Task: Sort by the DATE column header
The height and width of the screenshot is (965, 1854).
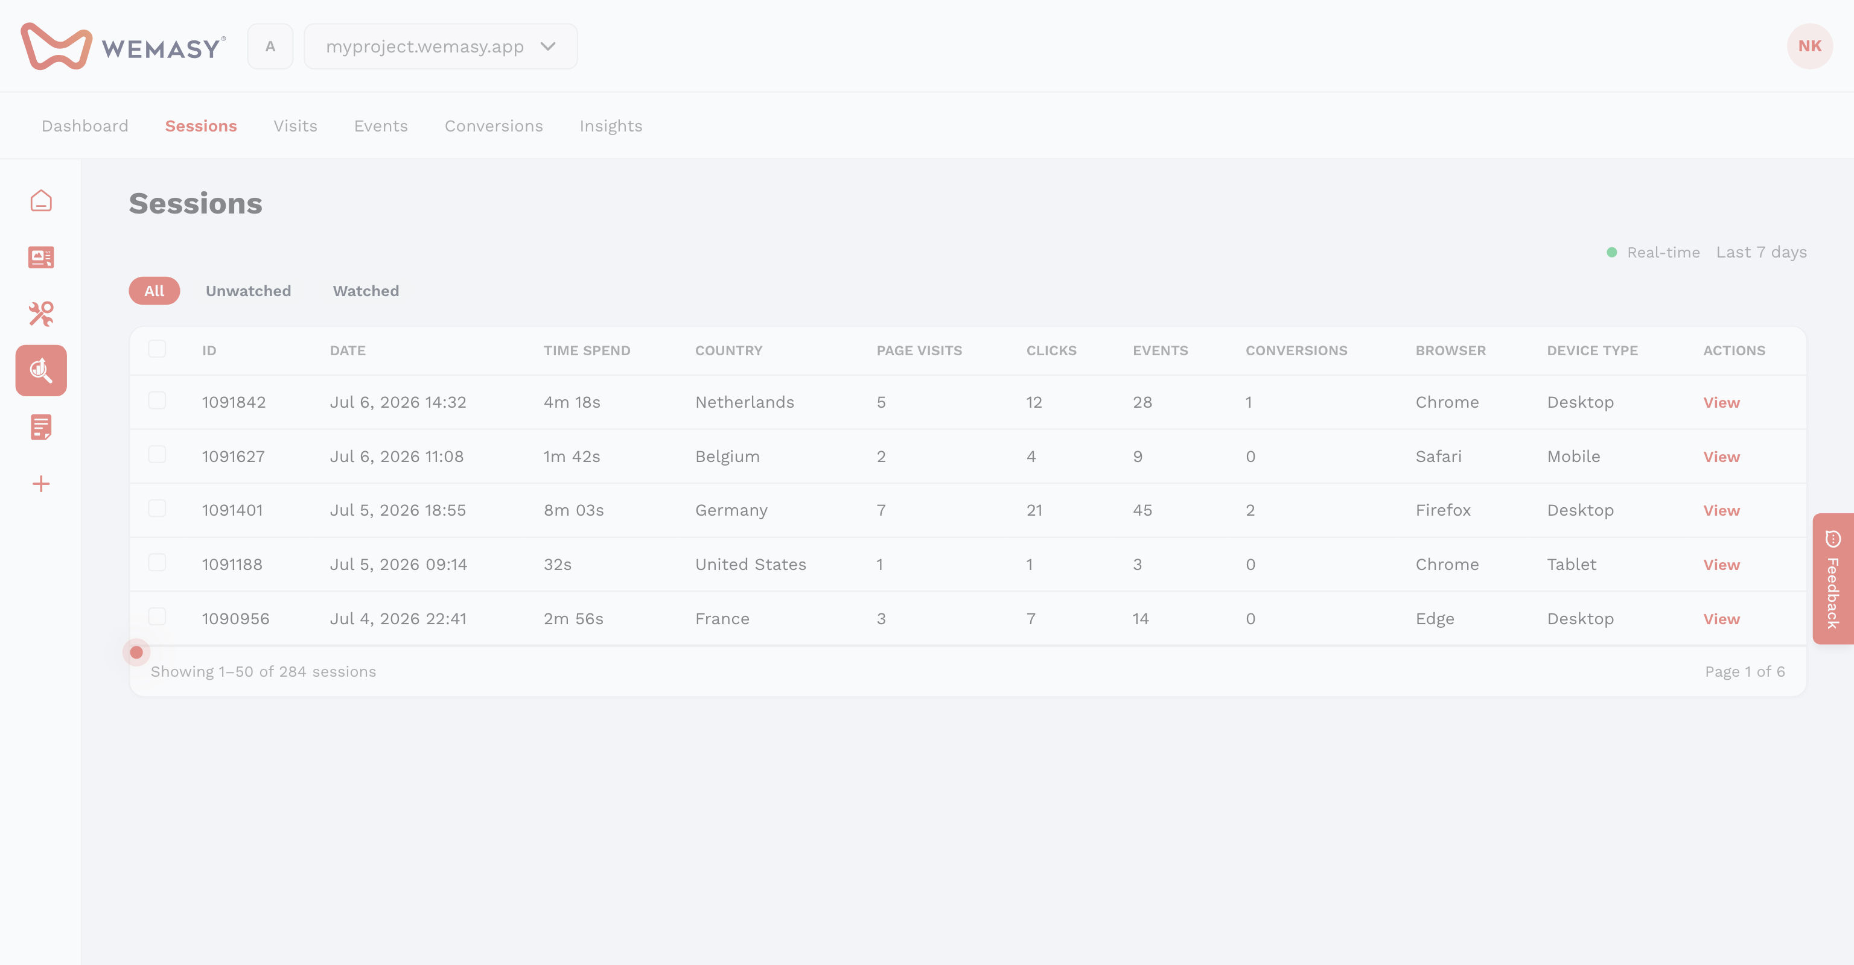Action: tap(348, 350)
